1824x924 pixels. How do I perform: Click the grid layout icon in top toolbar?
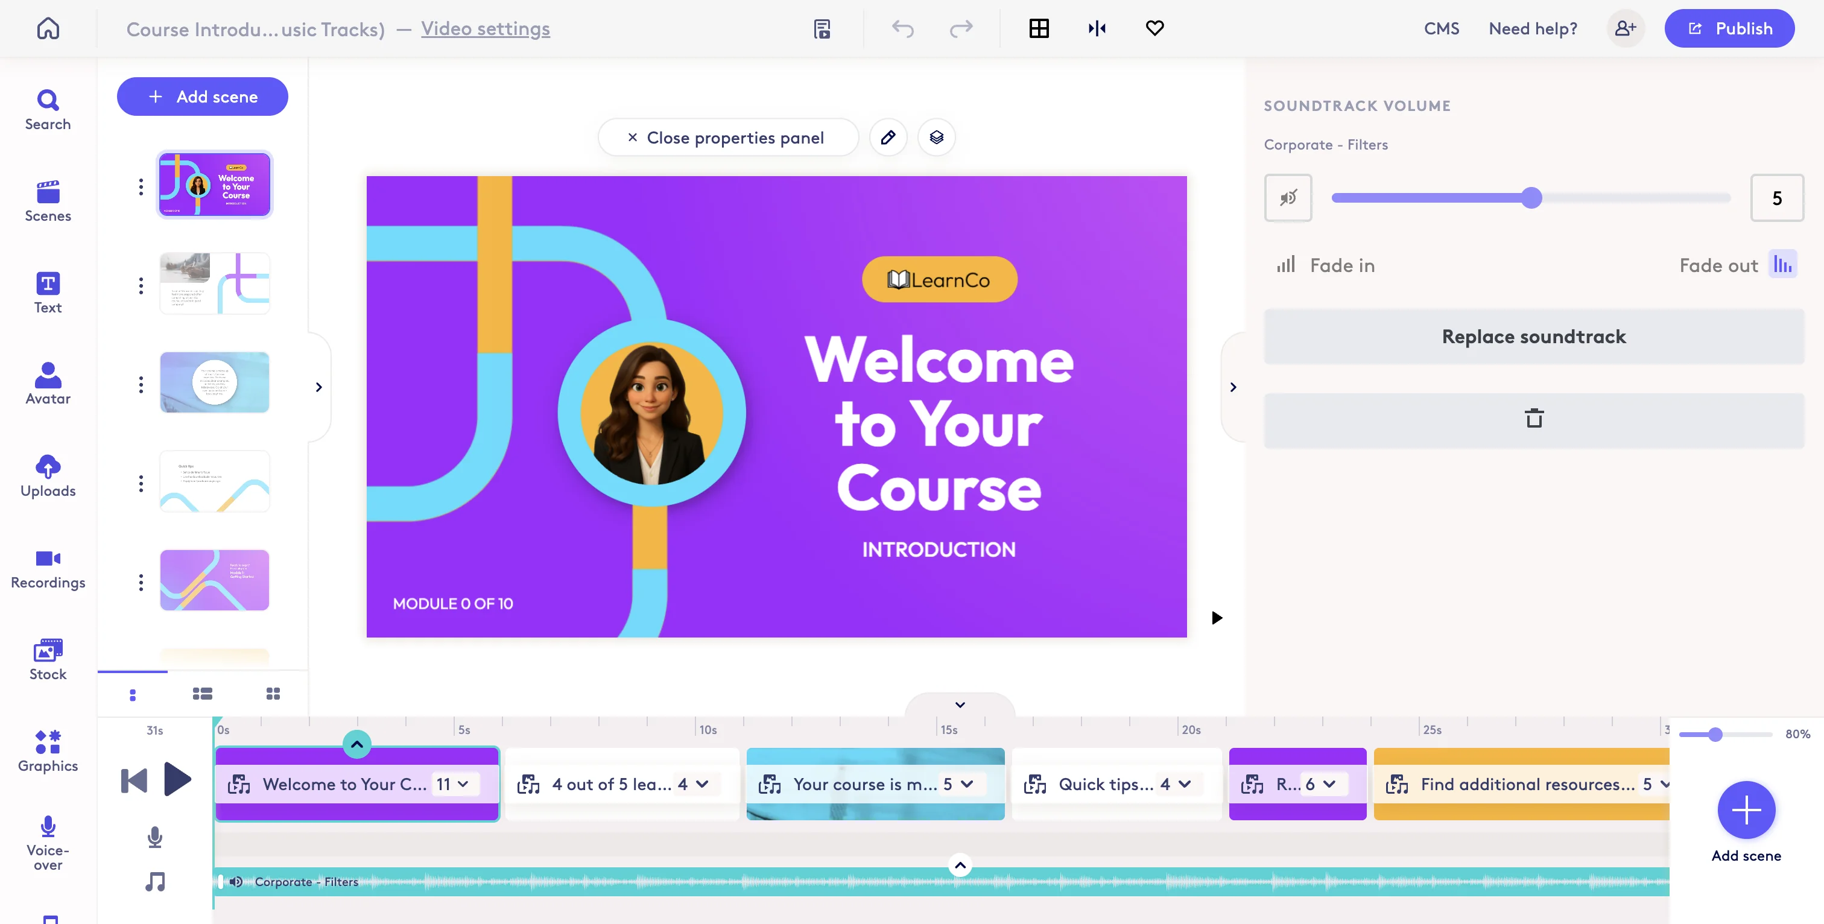coord(1039,28)
